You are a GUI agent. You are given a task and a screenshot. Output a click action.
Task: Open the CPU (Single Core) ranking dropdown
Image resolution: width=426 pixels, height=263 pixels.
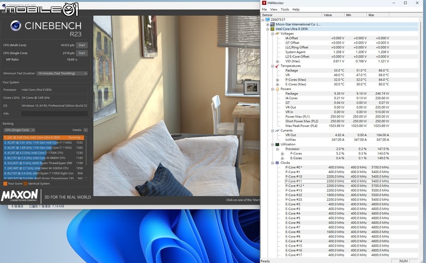[x=19, y=130]
